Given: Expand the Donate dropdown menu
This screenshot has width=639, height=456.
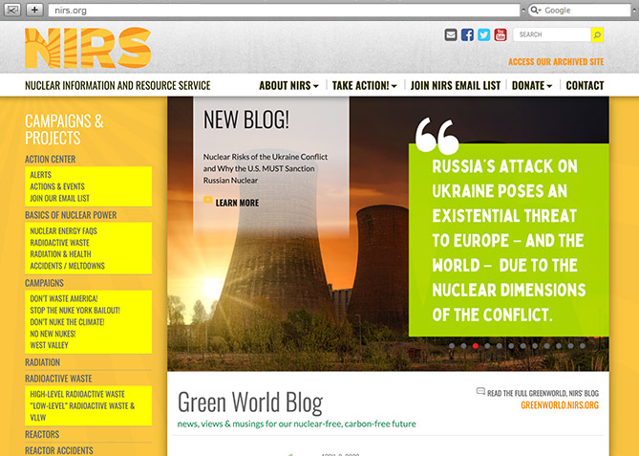Looking at the screenshot, I should coord(532,85).
